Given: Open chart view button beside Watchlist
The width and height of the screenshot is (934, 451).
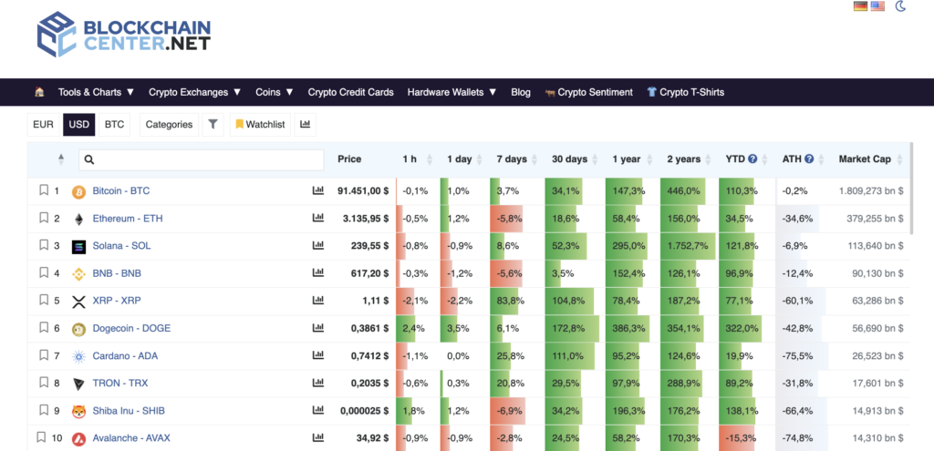Looking at the screenshot, I should coord(305,124).
